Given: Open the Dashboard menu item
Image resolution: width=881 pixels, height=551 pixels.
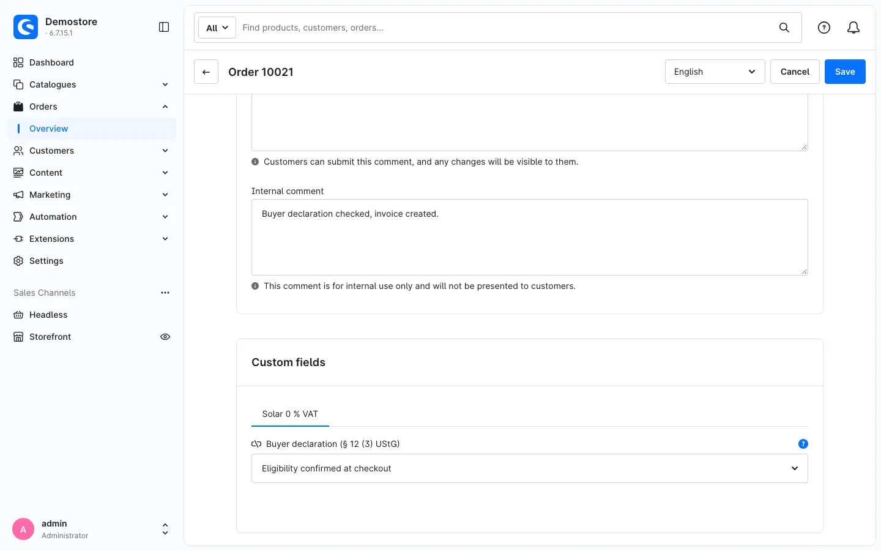Looking at the screenshot, I should (x=92, y=62).
